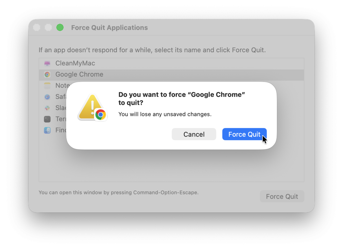
Task: Select the Google Chrome row
Action: (79, 74)
